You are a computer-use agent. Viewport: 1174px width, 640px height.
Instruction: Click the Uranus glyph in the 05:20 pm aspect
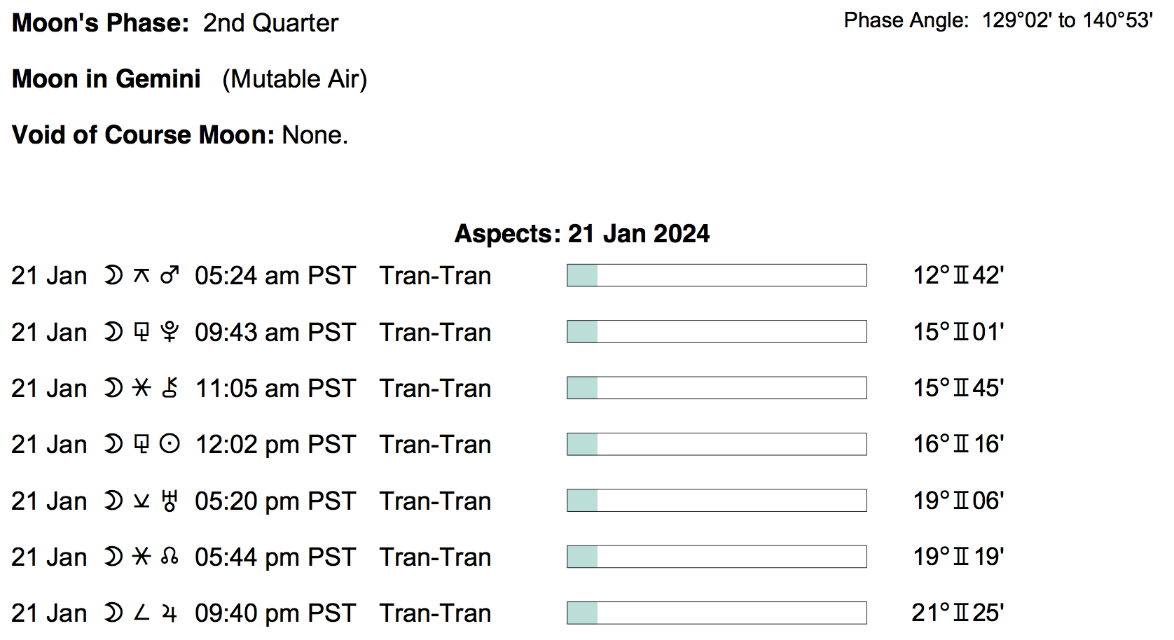pyautogui.click(x=170, y=501)
